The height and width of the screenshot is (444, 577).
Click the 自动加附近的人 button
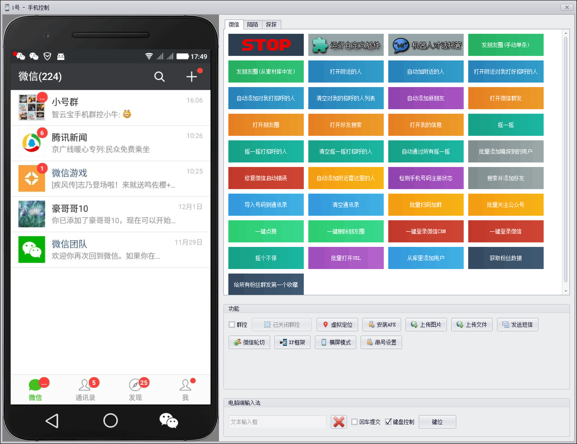click(x=426, y=71)
